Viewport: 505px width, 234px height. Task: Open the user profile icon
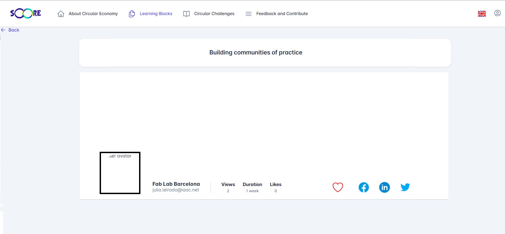coord(497,13)
